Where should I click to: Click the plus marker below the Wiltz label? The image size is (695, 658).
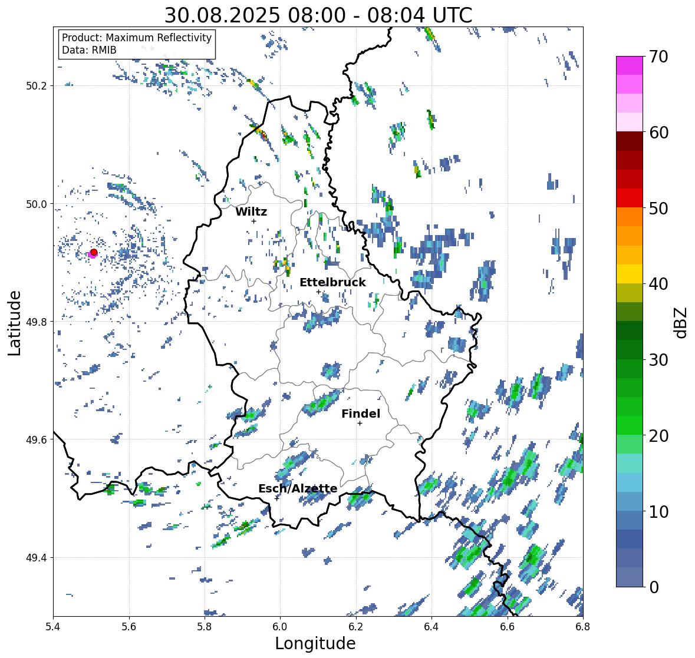click(254, 221)
